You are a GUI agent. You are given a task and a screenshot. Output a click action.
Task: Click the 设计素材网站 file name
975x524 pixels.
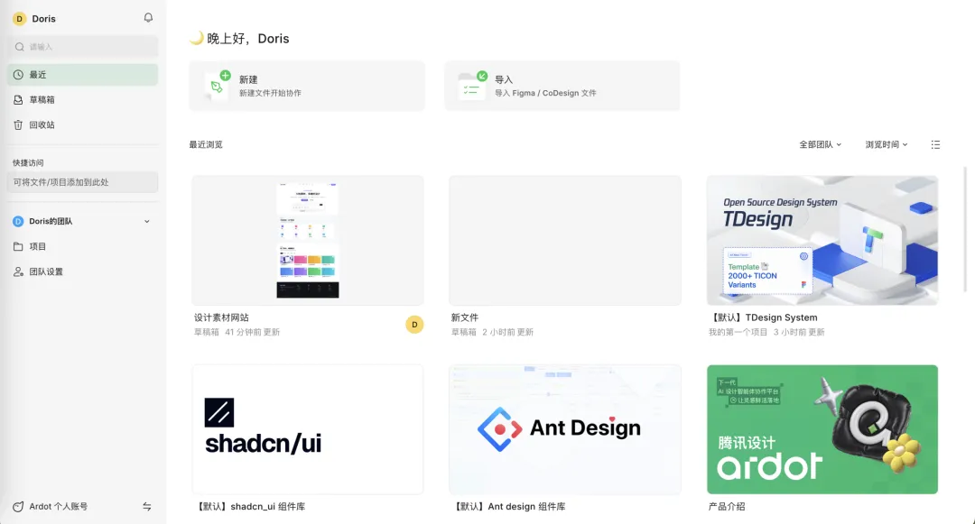221,317
